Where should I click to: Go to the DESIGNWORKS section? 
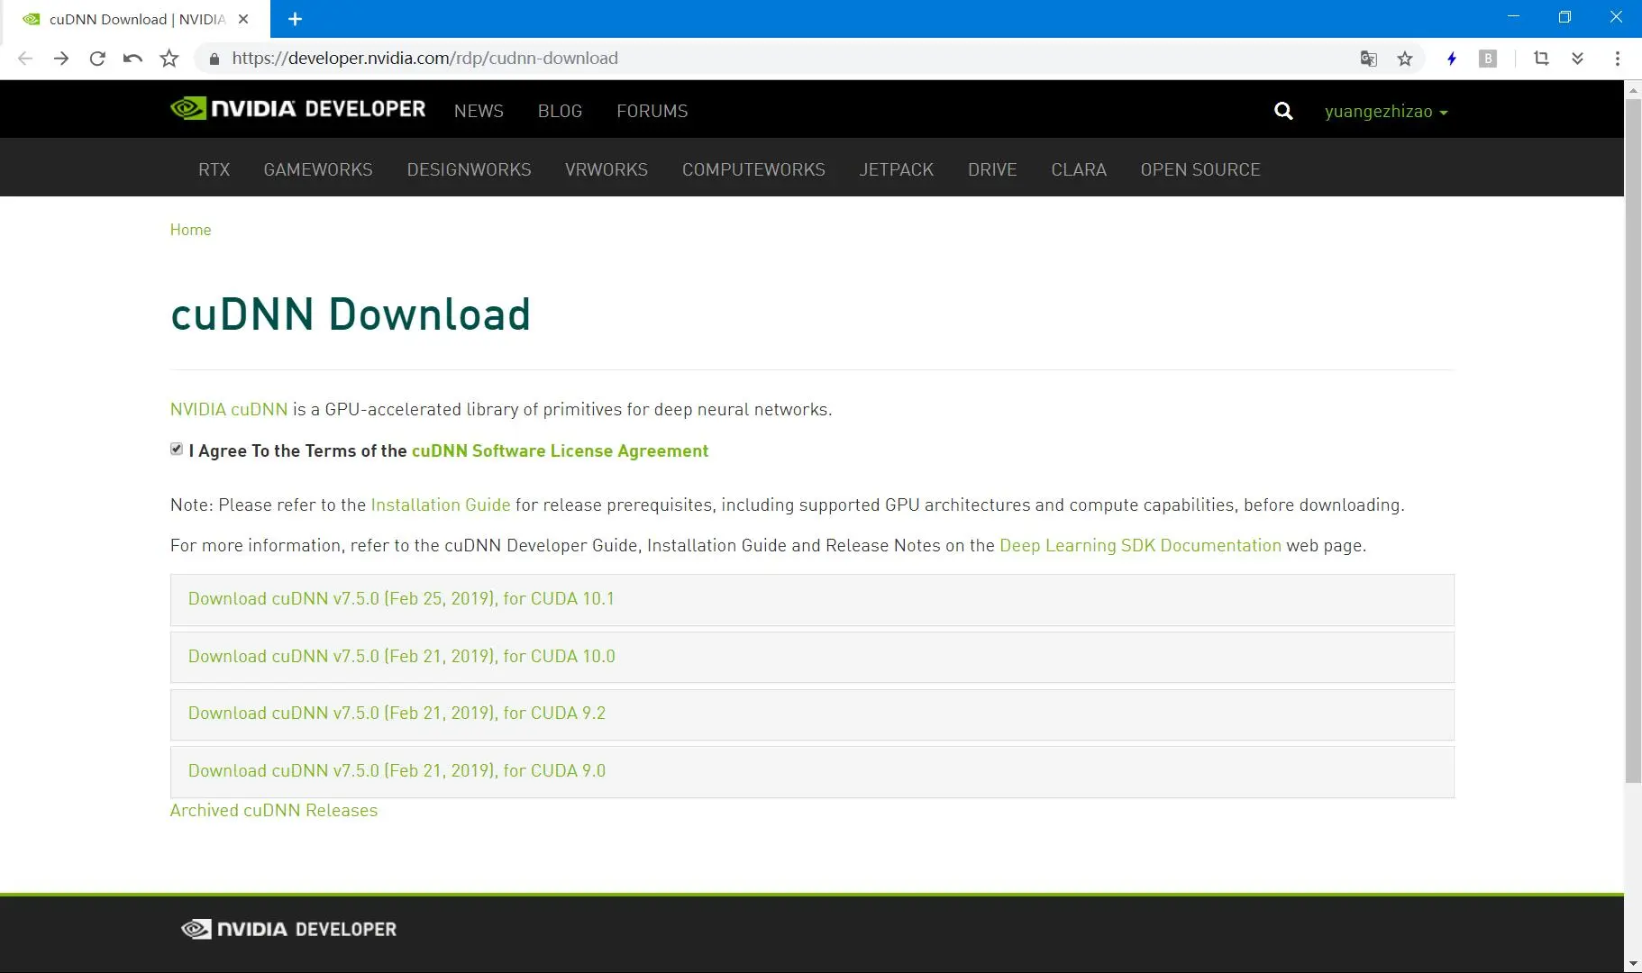point(469,169)
